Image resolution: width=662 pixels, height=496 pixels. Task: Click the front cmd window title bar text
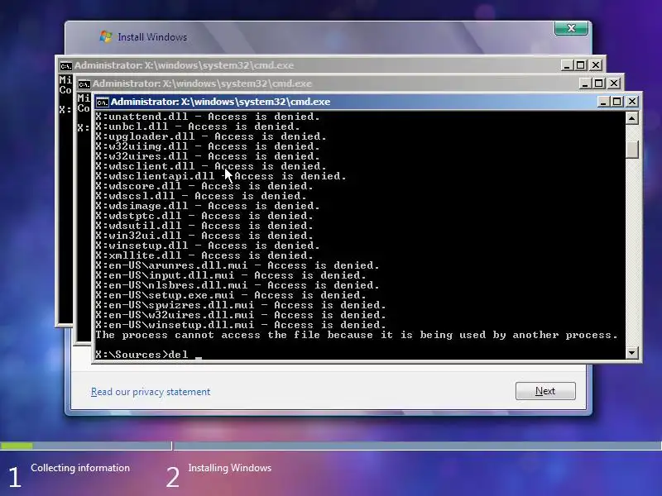click(220, 102)
